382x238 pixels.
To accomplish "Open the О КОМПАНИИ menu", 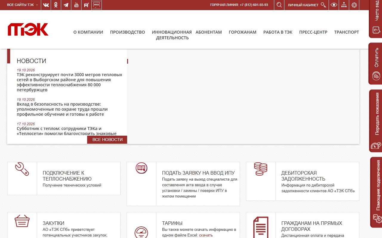I will (88, 32).
